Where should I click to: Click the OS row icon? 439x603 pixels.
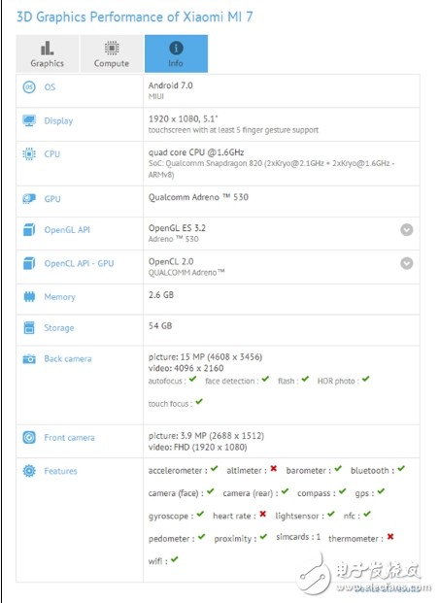(x=29, y=87)
